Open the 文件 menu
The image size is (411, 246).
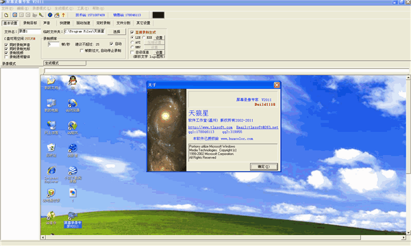click(7, 8)
